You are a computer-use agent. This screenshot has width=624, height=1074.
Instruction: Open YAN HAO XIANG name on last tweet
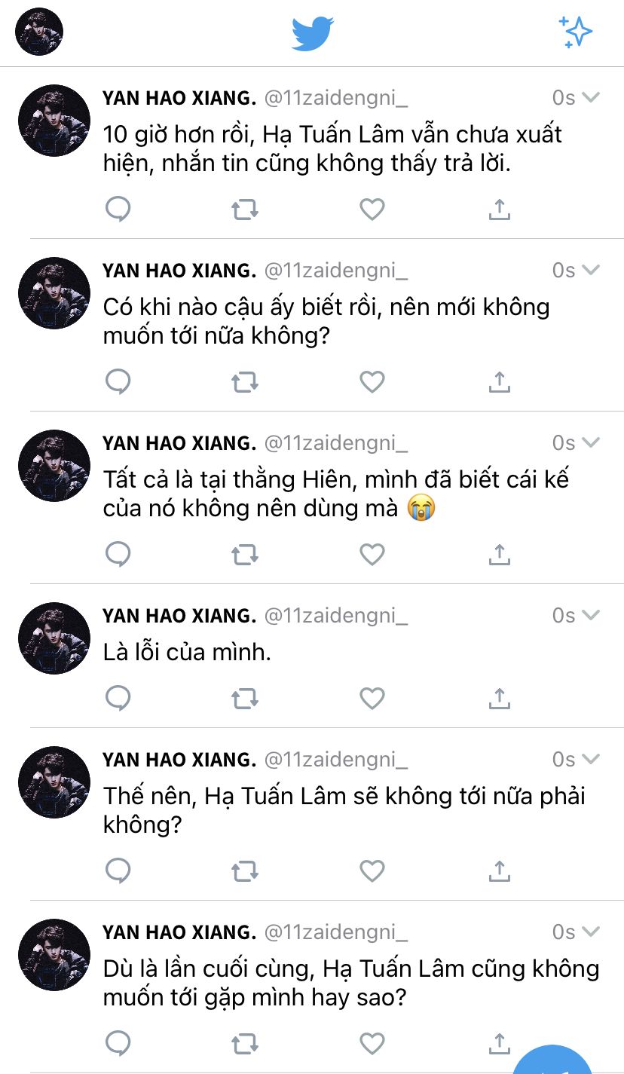[x=179, y=932]
